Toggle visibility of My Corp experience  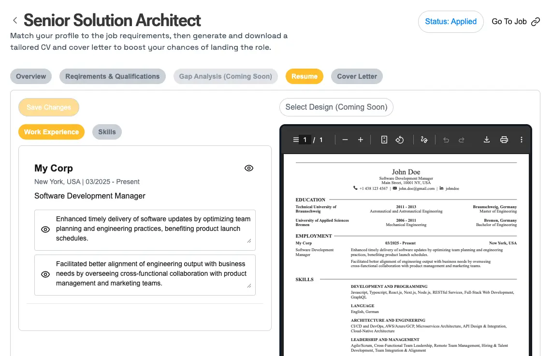pos(249,168)
